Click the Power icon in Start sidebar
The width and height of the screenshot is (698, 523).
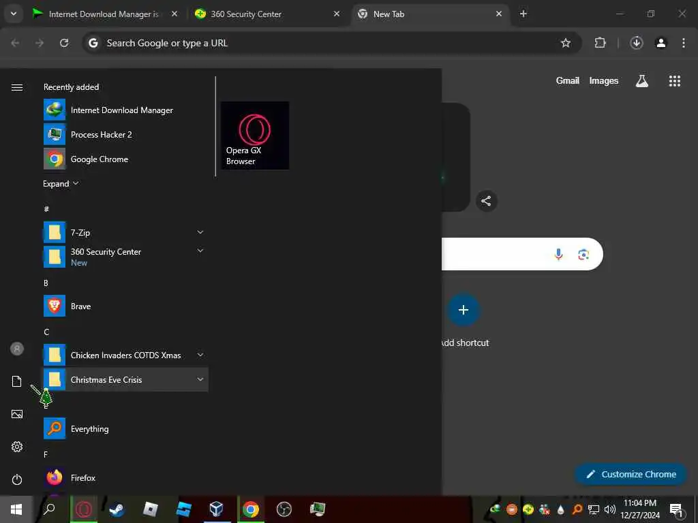(x=17, y=479)
